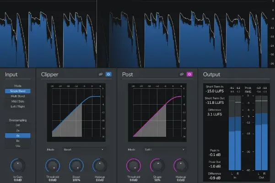Screen dimensions: 275x183
Task: Click the Clipper Threshold knob
Action: tap(53, 165)
